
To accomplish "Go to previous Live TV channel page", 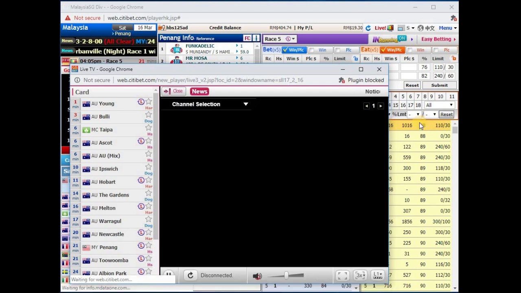I will [366, 106].
